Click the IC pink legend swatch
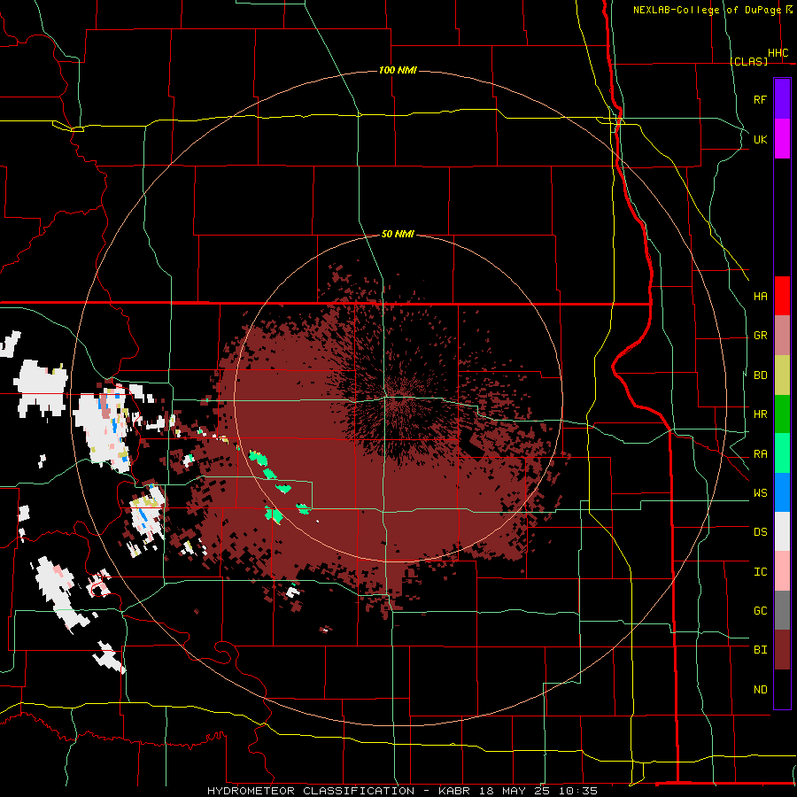This screenshot has width=797, height=797. click(782, 571)
